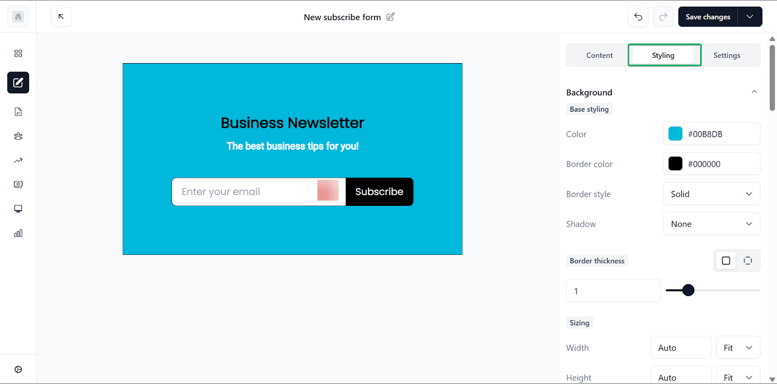Open the settings gear at bottom left
777x384 pixels.
[x=18, y=369]
